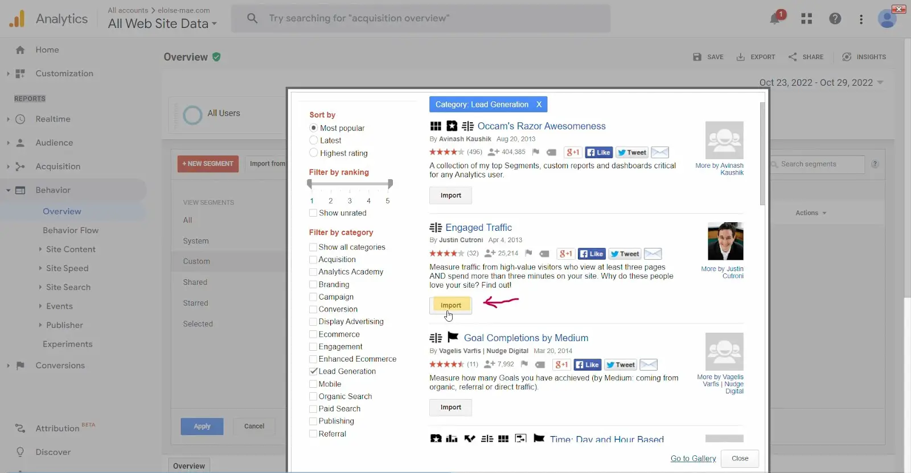
Task: Uncheck the Lead Generation category checkbox
Action: [x=313, y=372]
